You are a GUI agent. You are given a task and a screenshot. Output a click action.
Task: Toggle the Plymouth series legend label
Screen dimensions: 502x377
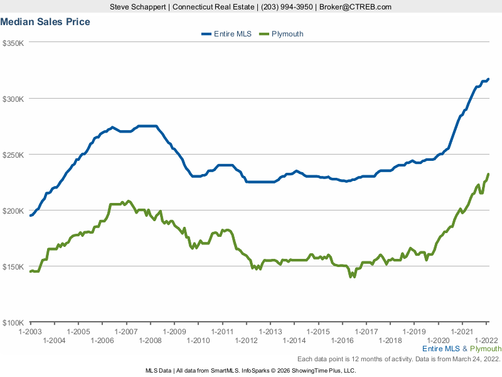(287, 34)
